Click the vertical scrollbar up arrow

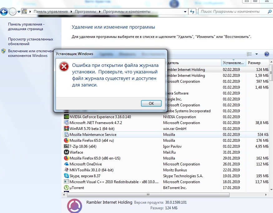[x=271, y=62]
